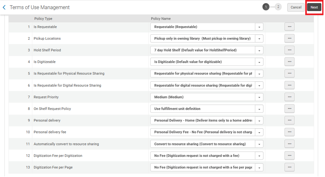The height and width of the screenshot is (177, 325).
Task: Open the Personal delivery policy dropdown
Action: pyautogui.click(x=259, y=121)
